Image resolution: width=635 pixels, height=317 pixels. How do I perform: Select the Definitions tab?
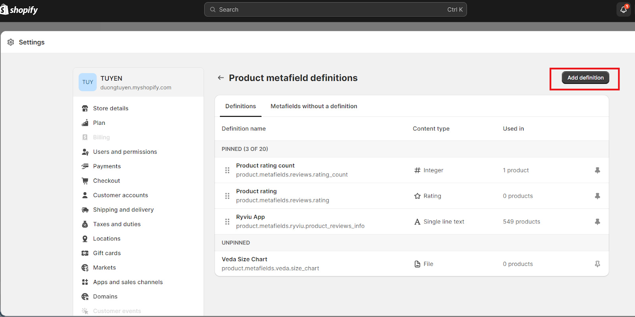pyautogui.click(x=241, y=106)
